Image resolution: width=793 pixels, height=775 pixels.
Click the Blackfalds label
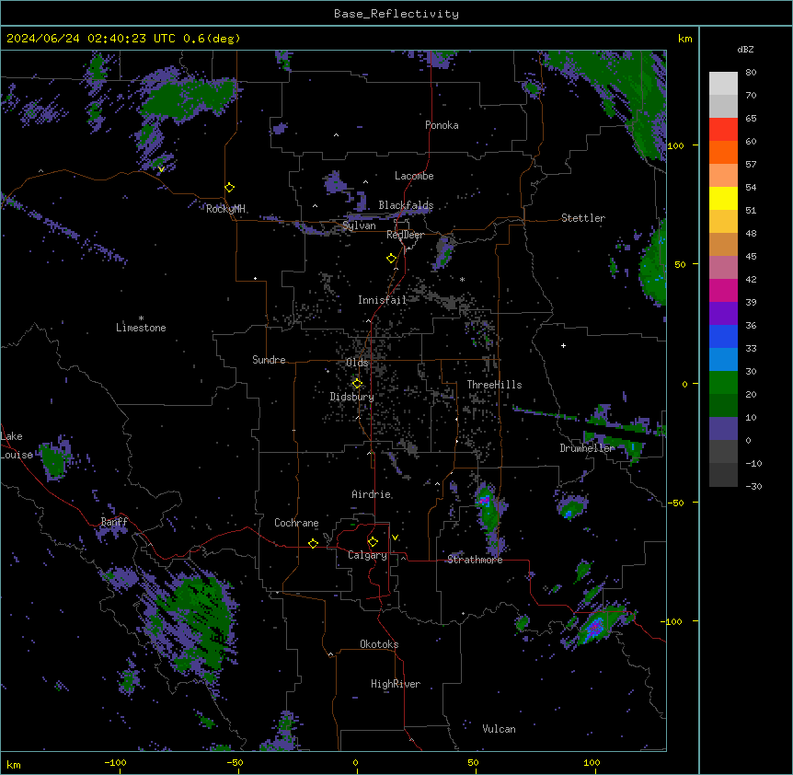406,205
